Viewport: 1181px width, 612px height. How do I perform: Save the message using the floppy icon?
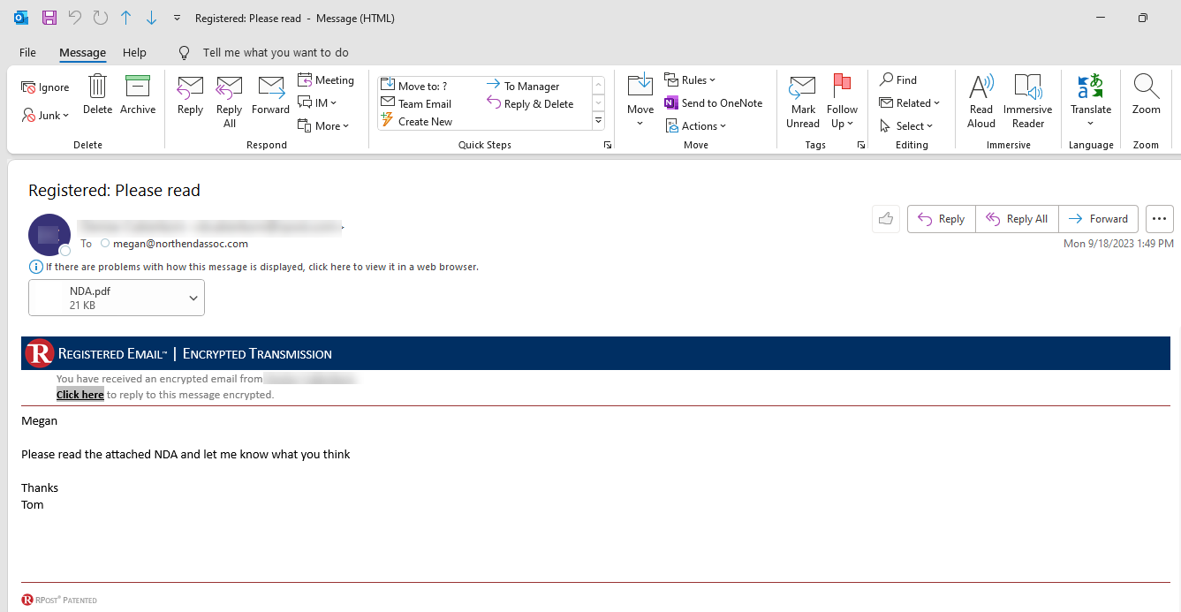pyautogui.click(x=49, y=18)
